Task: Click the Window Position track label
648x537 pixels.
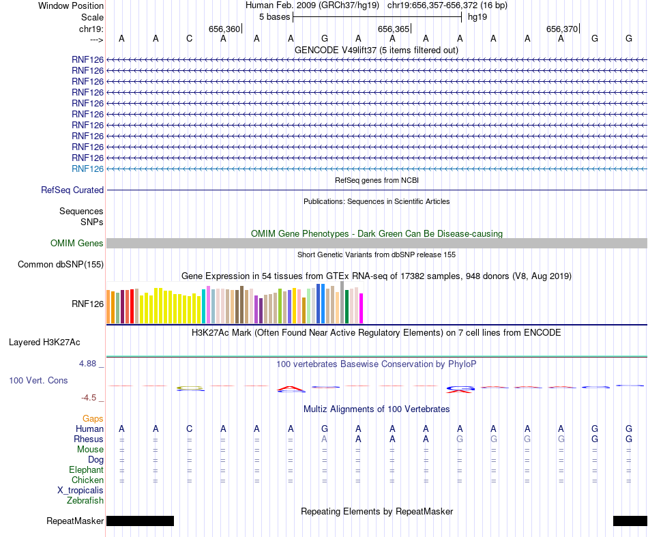Action: (71, 5)
